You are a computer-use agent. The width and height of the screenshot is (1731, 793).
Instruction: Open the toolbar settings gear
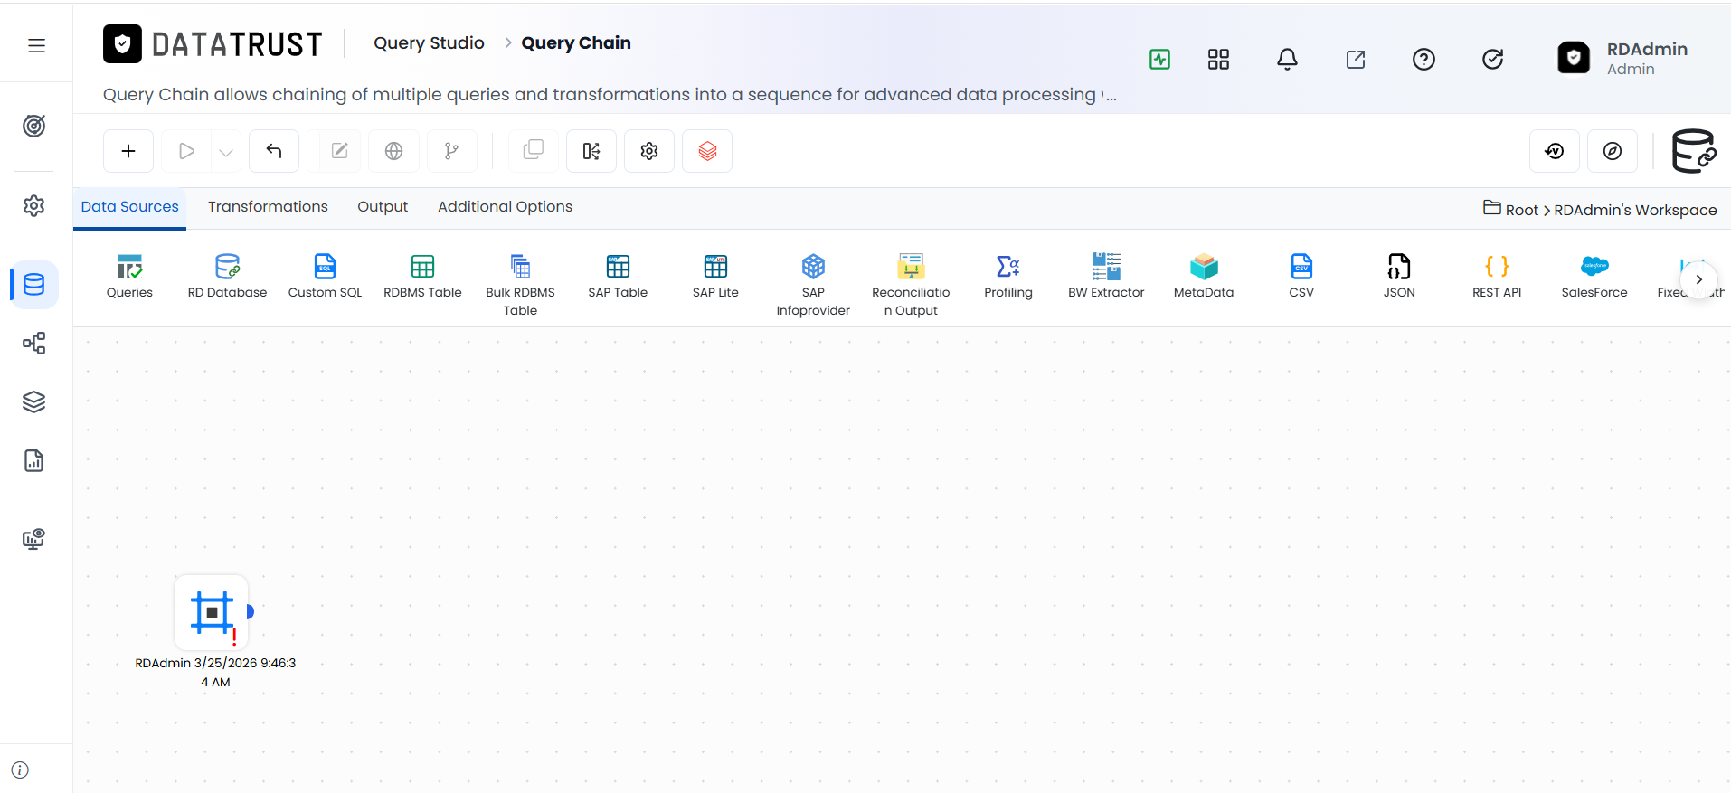[x=649, y=151]
